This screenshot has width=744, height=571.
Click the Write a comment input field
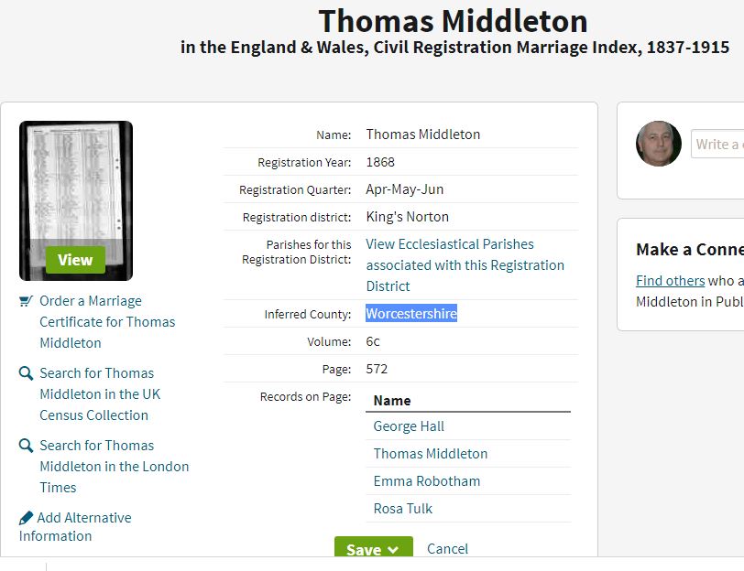717,144
